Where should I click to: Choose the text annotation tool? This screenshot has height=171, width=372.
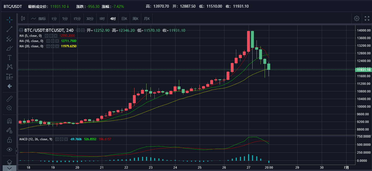9,58
